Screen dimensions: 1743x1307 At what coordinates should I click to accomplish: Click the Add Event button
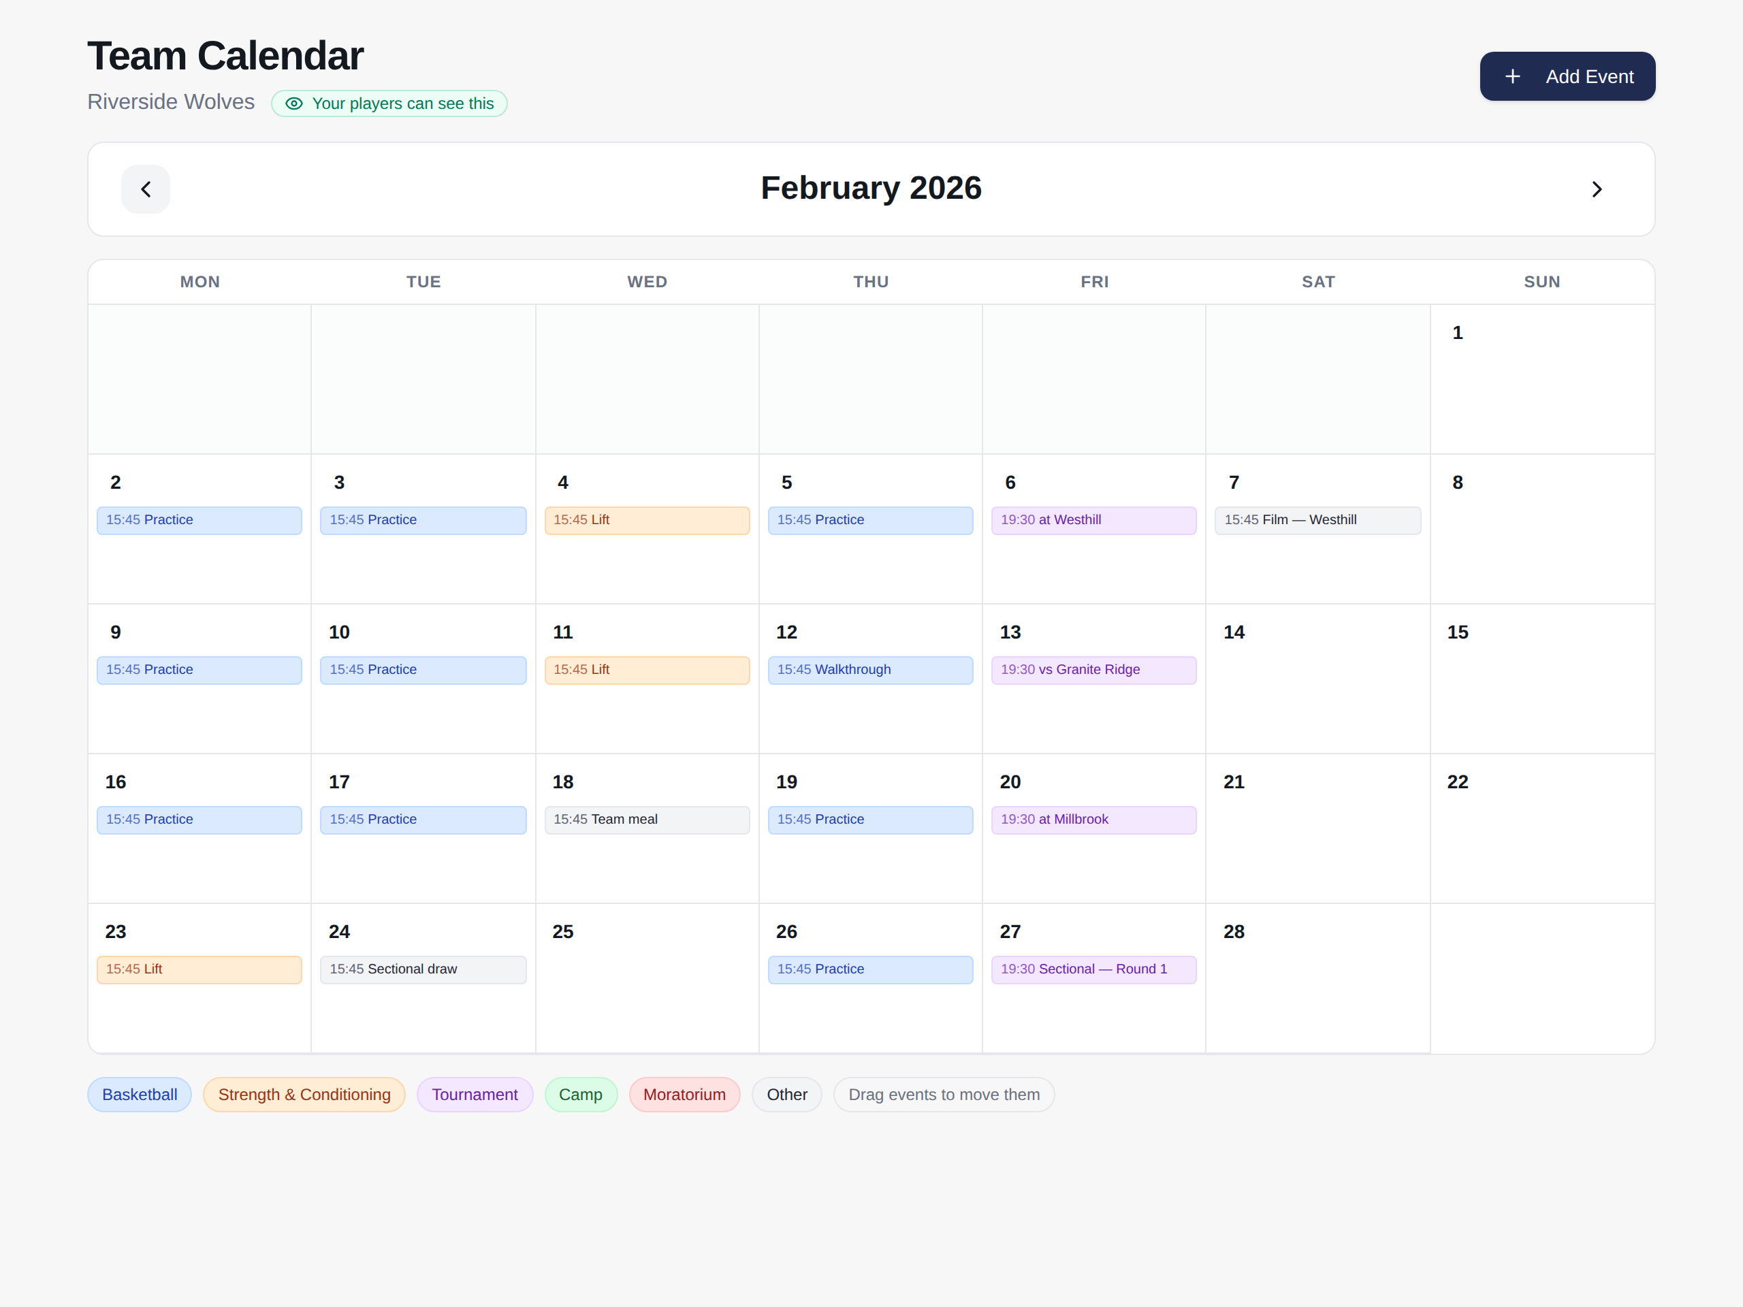(1567, 76)
